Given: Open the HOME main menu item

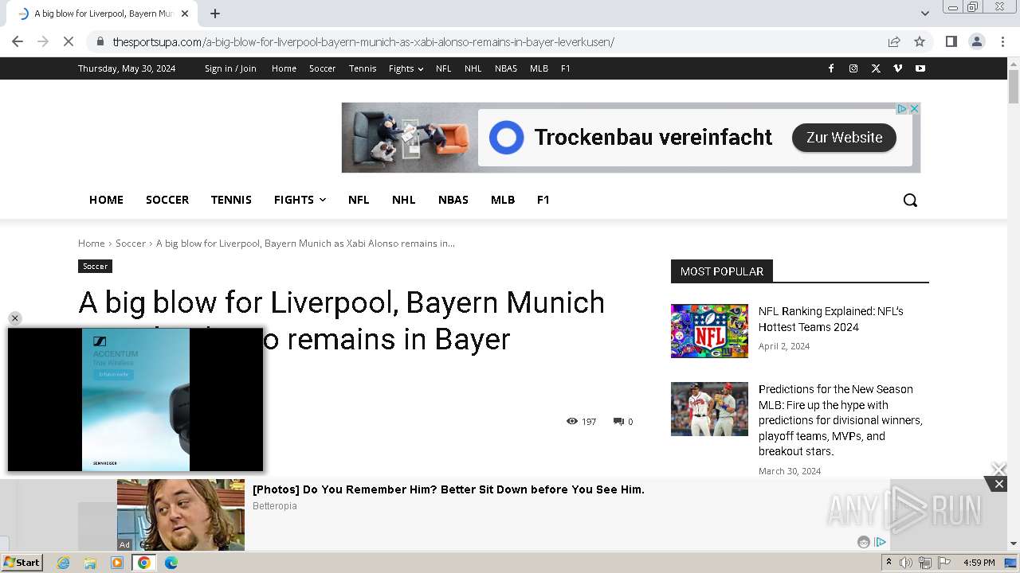Looking at the screenshot, I should coord(106,200).
